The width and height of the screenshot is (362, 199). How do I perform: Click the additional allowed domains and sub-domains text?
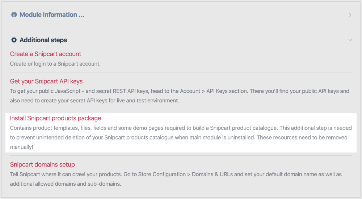pyautogui.click(x=65, y=184)
